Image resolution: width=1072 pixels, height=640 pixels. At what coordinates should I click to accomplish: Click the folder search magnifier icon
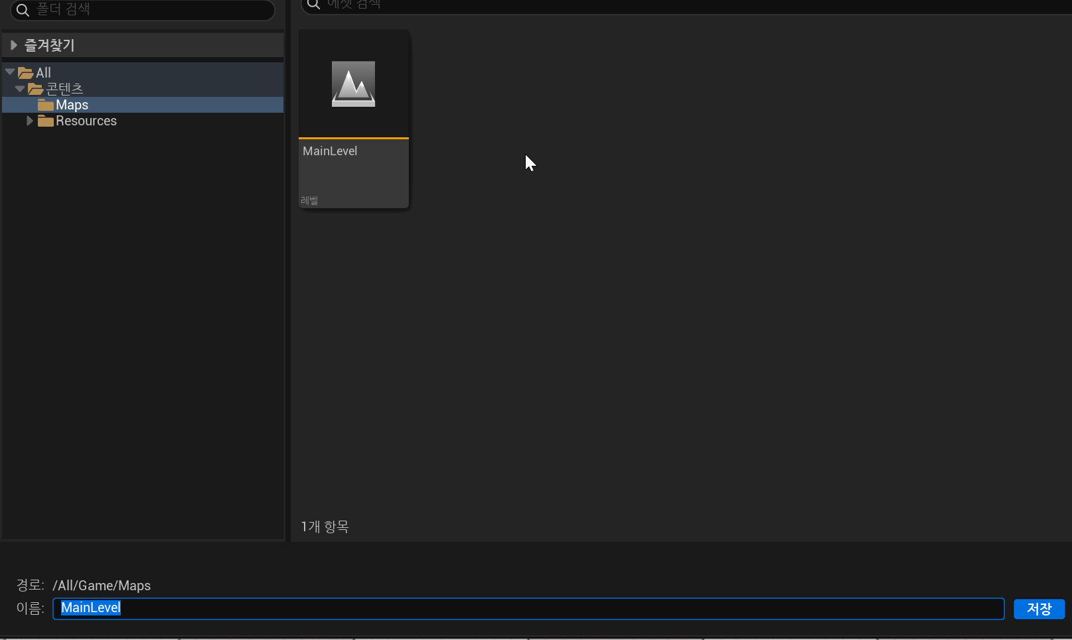click(23, 10)
